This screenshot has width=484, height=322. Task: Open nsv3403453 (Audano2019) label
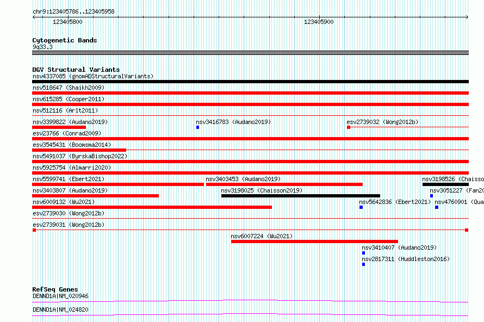[x=243, y=179]
